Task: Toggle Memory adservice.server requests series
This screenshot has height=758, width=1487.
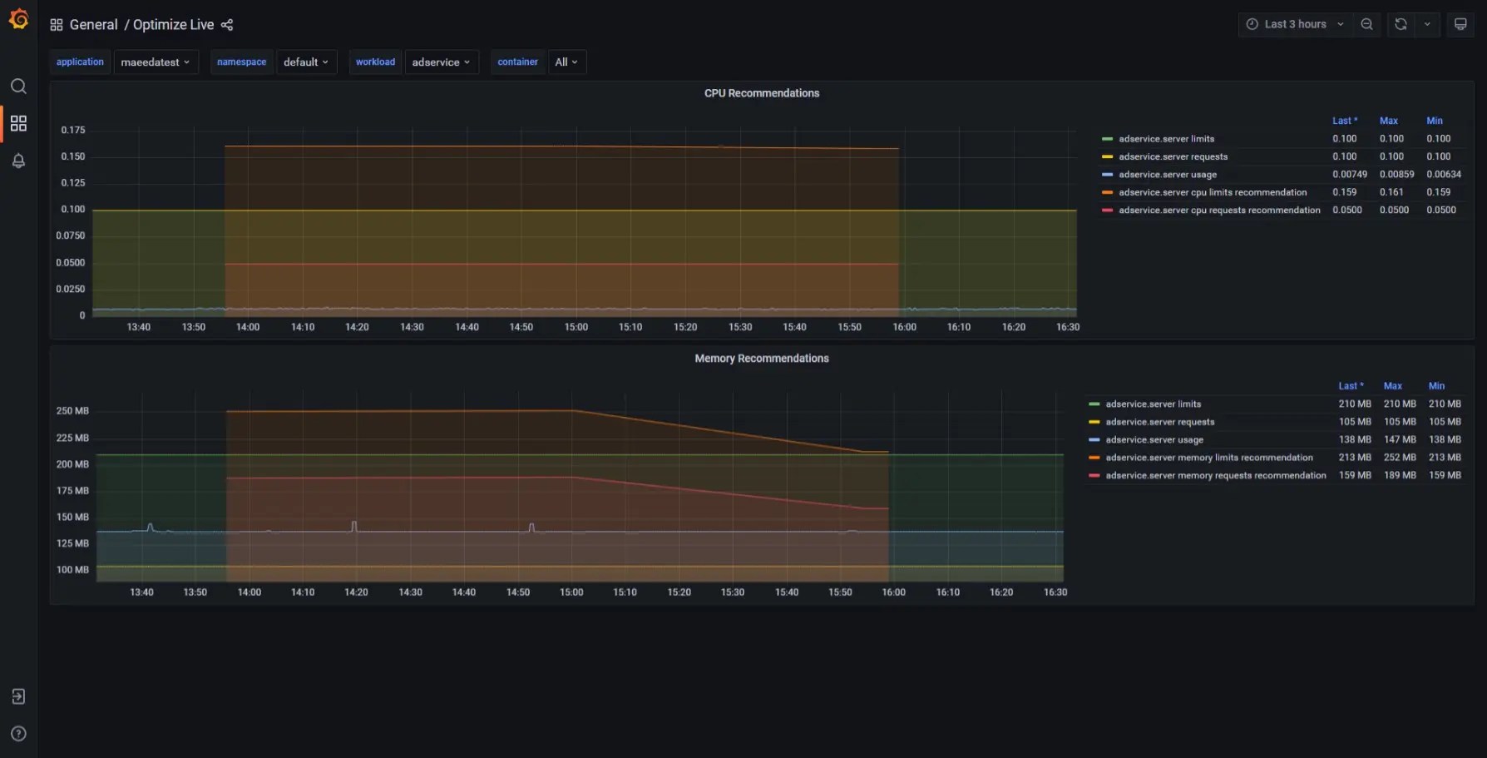Action: coord(1159,422)
